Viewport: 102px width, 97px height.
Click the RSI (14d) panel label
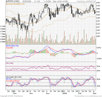click(x=10, y=63)
